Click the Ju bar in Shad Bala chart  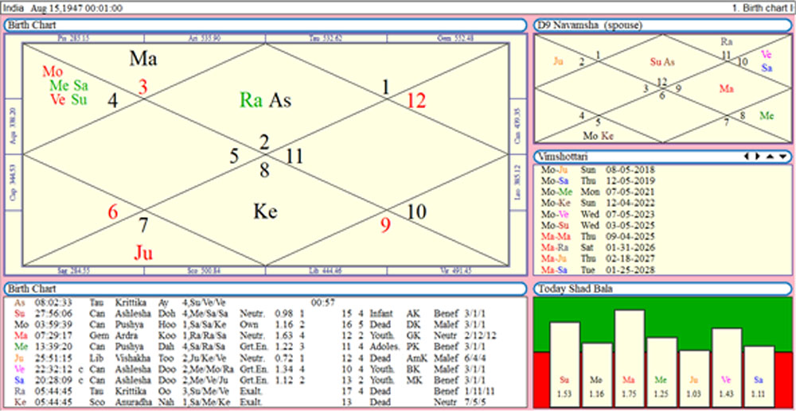694,378
